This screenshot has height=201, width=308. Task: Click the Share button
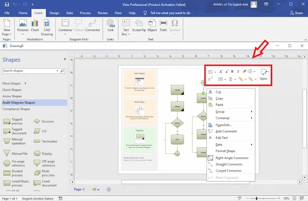pyautogui.click(x=297, y=13)
